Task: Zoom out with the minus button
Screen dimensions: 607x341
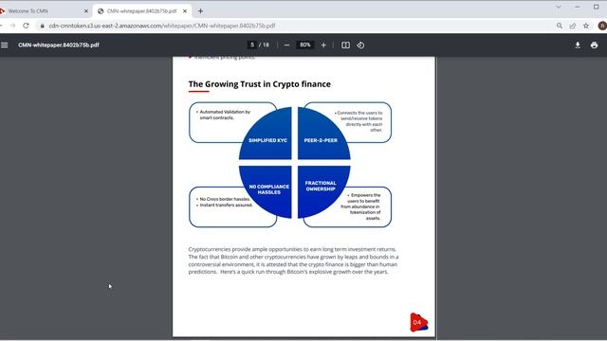Action: pyautogui.click(x=286, y=45)
